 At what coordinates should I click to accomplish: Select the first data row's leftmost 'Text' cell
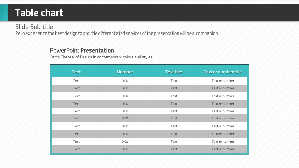coord(76,81)
